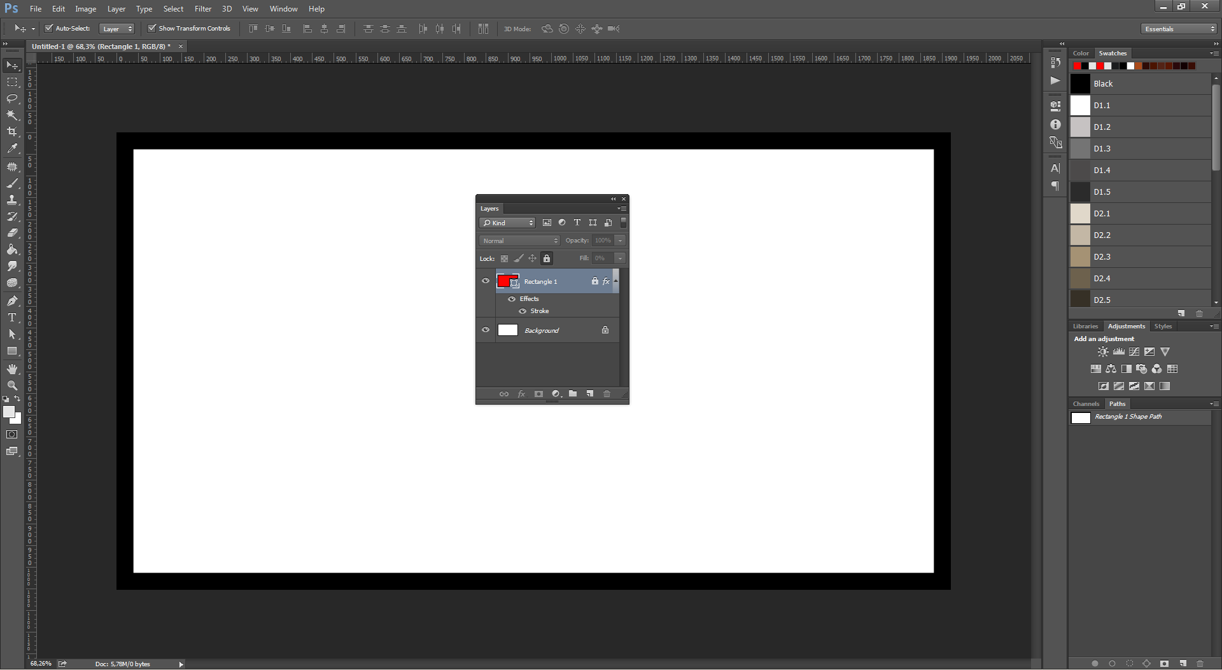Collapse Rectangle 1 layer effects arrow
The width and height of the screenshot is (1222, 670).
(x=615, y=281)
